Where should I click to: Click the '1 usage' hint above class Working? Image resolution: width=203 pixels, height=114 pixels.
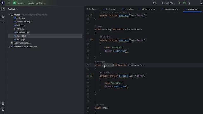(x=99, y=26)
